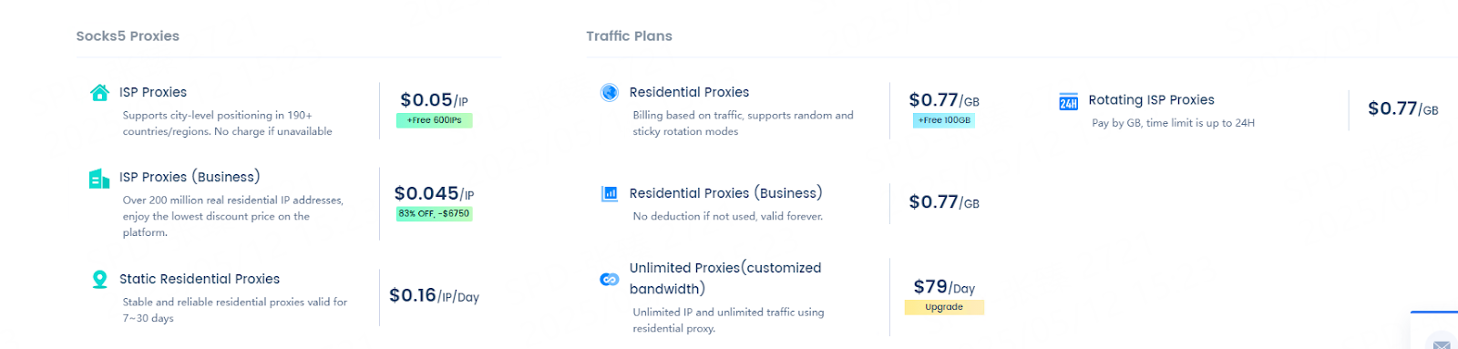Viewport: 1458px width, 349px height.
Task: Click the Rotating ISP Proxies 24H icon
Action: click(1069, 101)
